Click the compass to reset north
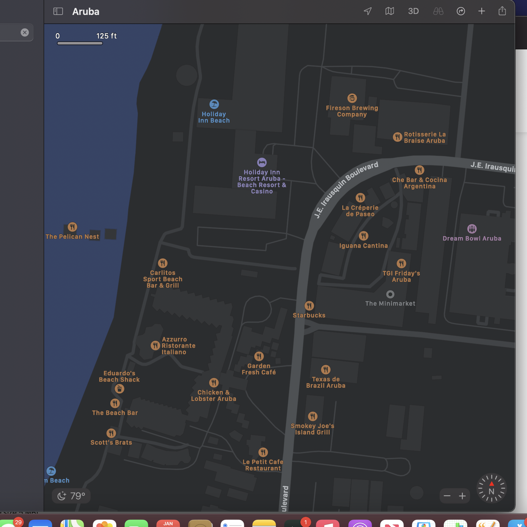Image resolution: width=527 pixels, height=527 pixels. (x=492, y=488)
